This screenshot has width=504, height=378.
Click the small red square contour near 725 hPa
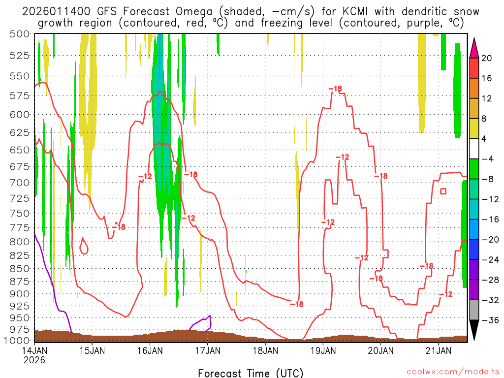click(x=443, y=191)
